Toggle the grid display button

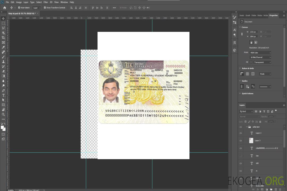pyautogui.click(x=247, y=74)
